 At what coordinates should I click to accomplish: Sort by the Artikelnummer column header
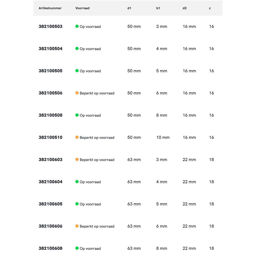click(50, 8)
